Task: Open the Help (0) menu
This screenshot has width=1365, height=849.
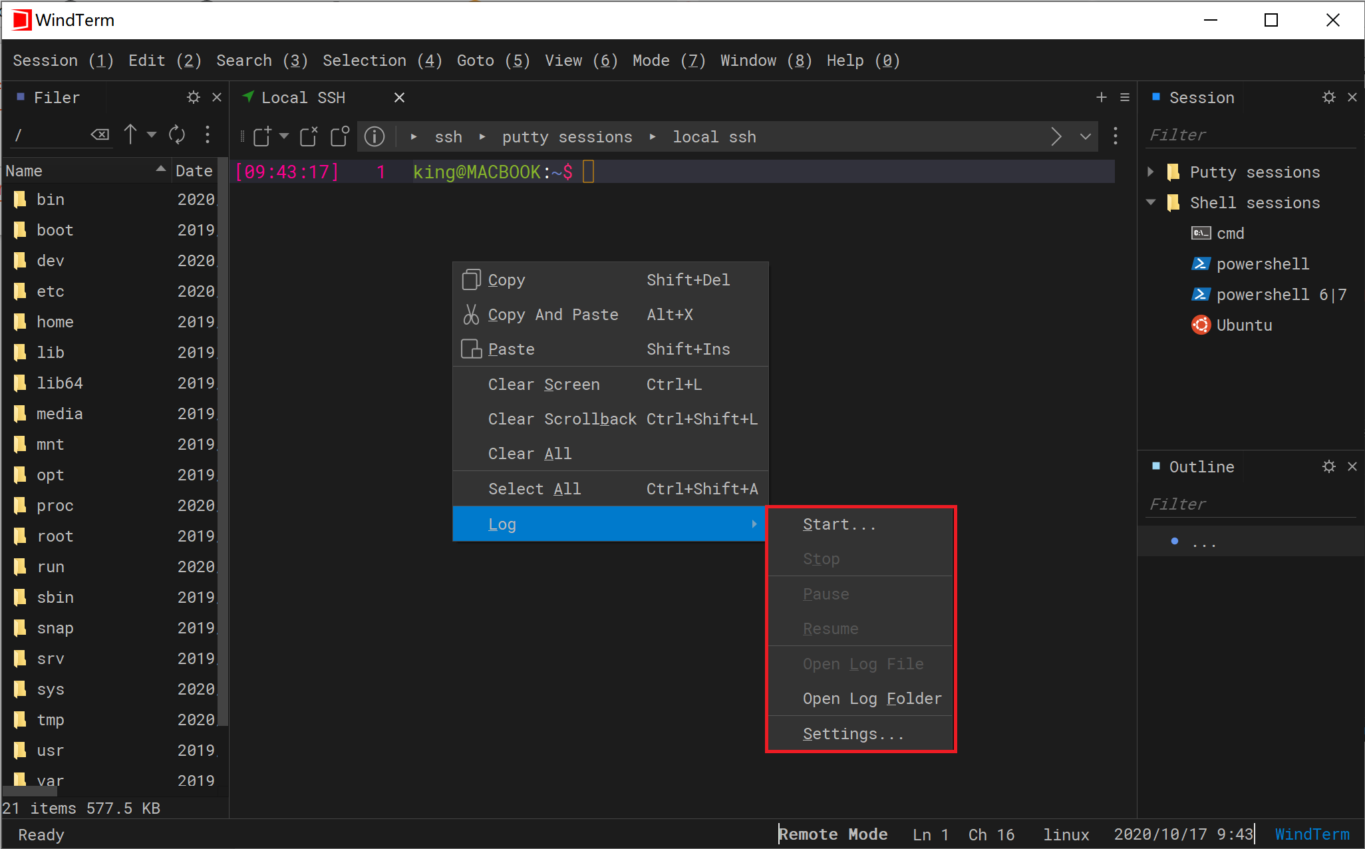Action: 863,61
